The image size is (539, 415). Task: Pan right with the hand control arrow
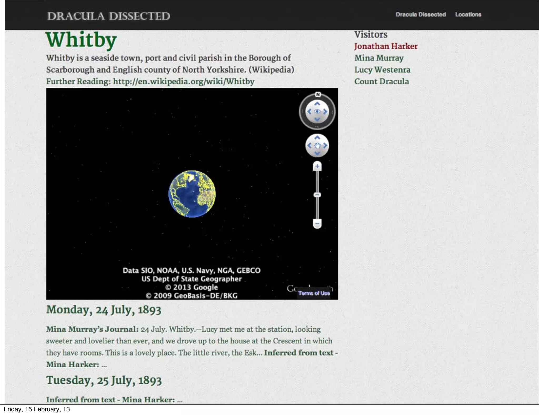coord(325,145)
